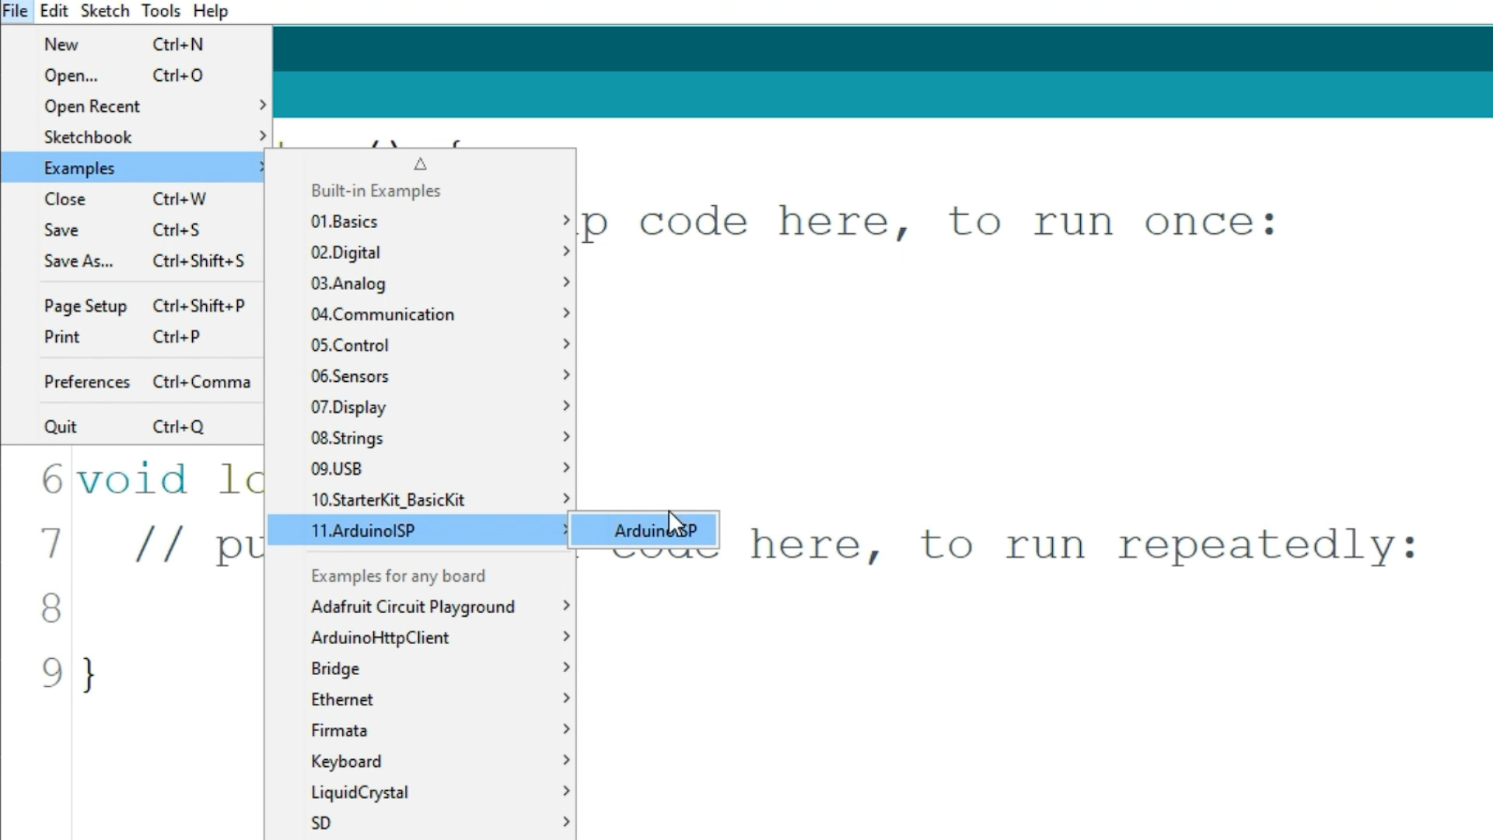
Task: Choose Open... from the File menu
Action: [136, 75]
